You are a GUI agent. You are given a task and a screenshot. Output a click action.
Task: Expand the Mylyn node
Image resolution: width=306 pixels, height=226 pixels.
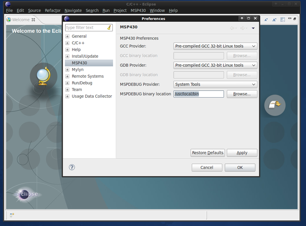coord(67,70)
